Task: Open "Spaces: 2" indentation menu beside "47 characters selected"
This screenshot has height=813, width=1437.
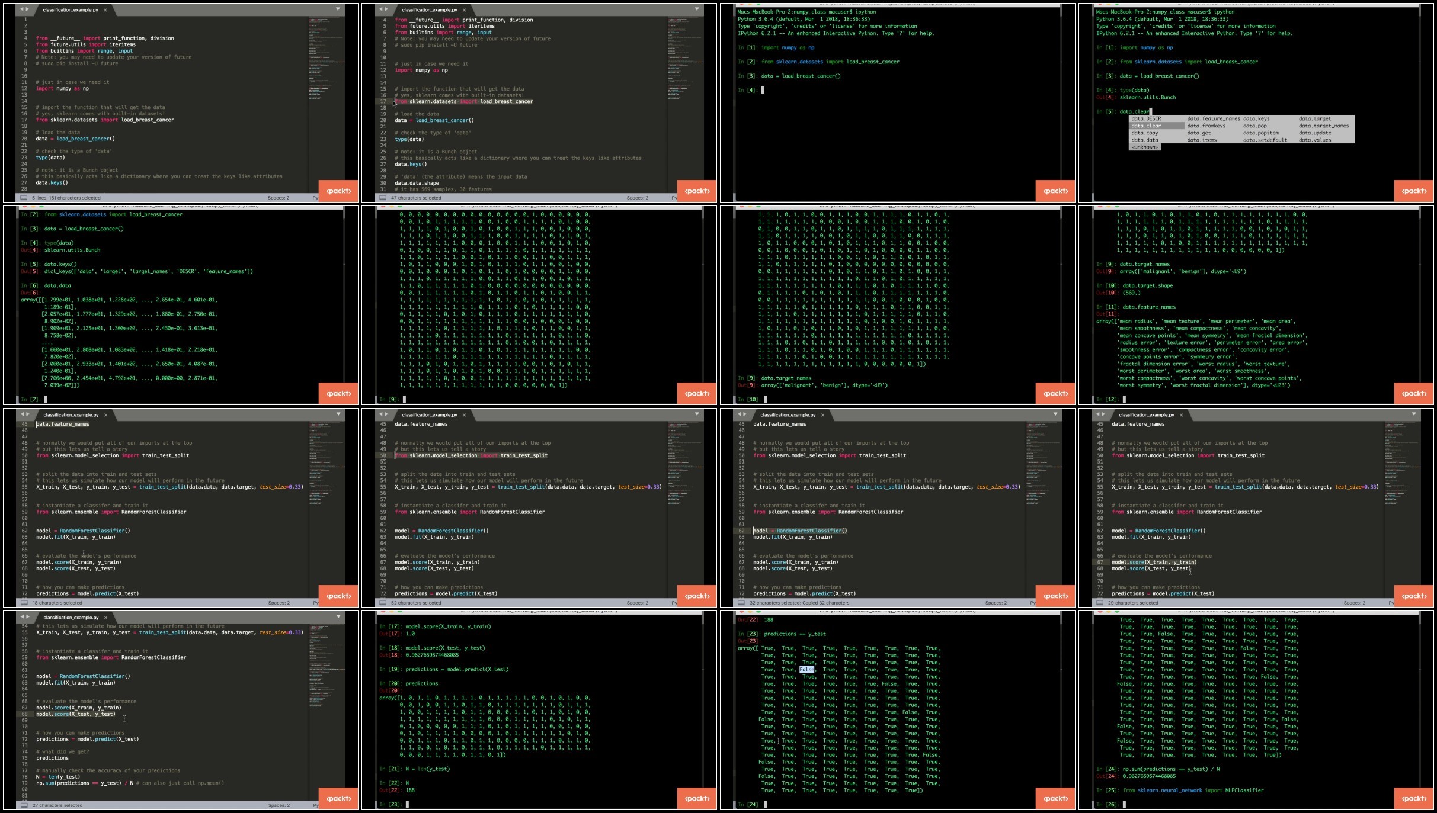Action: tap(637, 198)
